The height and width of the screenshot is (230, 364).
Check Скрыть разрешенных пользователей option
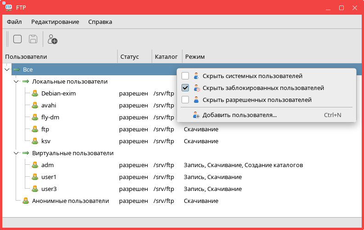point(185,100)
